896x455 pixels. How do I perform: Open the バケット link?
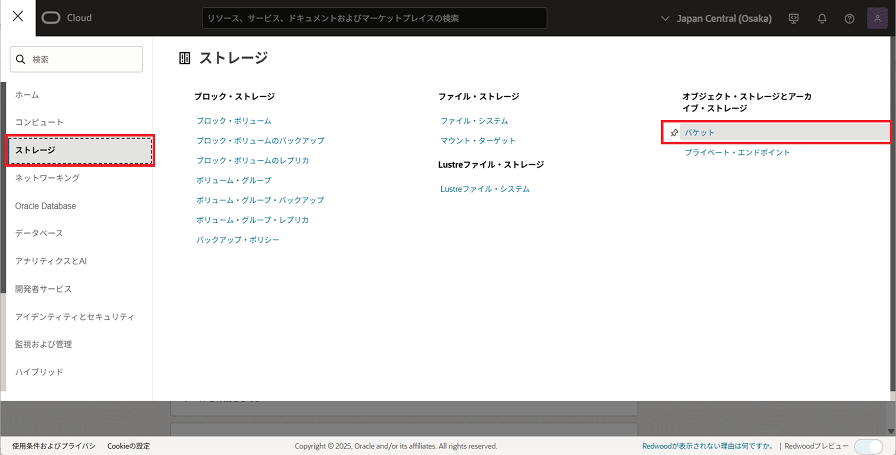pos(700,132)
